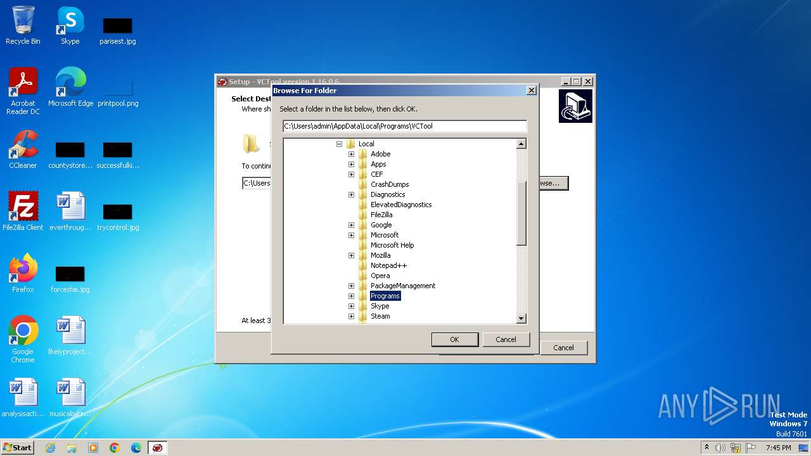The width and height of the screenshot is (811, 456).
Task: Cancel the Browse For Folder dialog
Action: coord(506,339)
